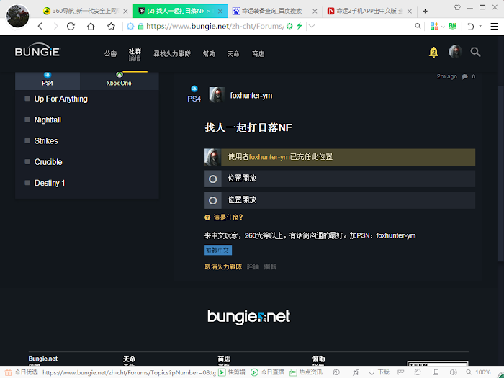Screen dimensions: 504x378
Task: Open the Bungie account avatar menu
Action: [x=455, y=51]
